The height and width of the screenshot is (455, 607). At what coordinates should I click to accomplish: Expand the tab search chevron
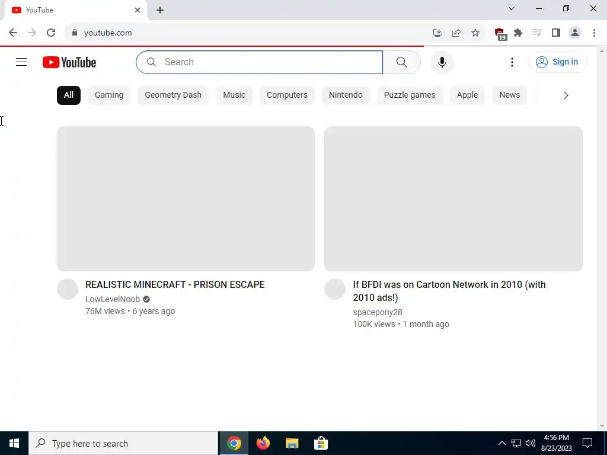[x=512, y=8]
